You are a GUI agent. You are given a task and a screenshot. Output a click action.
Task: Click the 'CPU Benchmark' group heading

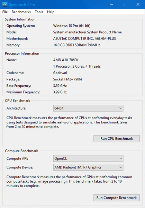tap(18, 101)
